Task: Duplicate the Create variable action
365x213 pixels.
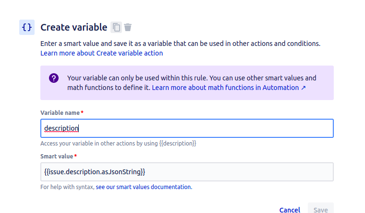Action: 116,27
